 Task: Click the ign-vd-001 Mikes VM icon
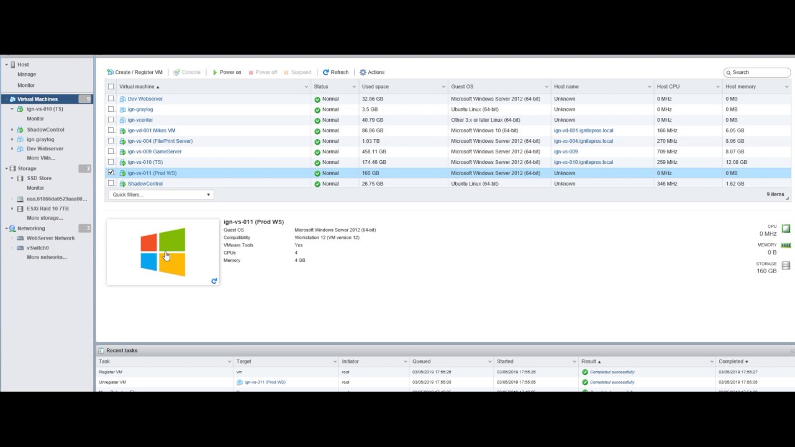[x=123, y=130]
